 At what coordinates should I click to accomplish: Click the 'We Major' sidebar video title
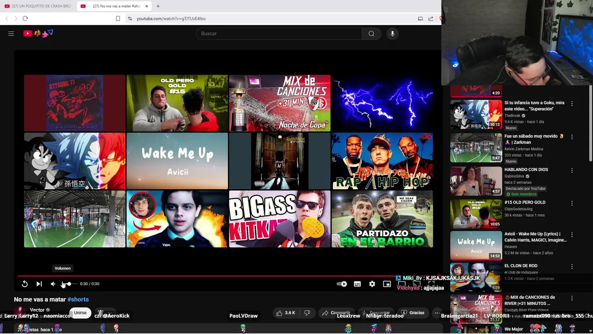tap(514, 329)
